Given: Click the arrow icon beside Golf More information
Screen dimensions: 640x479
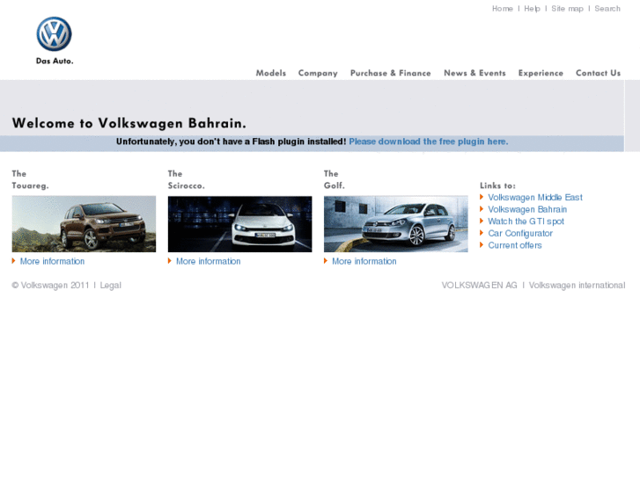Looking at the screenshot, I should (x=326, y=260).
